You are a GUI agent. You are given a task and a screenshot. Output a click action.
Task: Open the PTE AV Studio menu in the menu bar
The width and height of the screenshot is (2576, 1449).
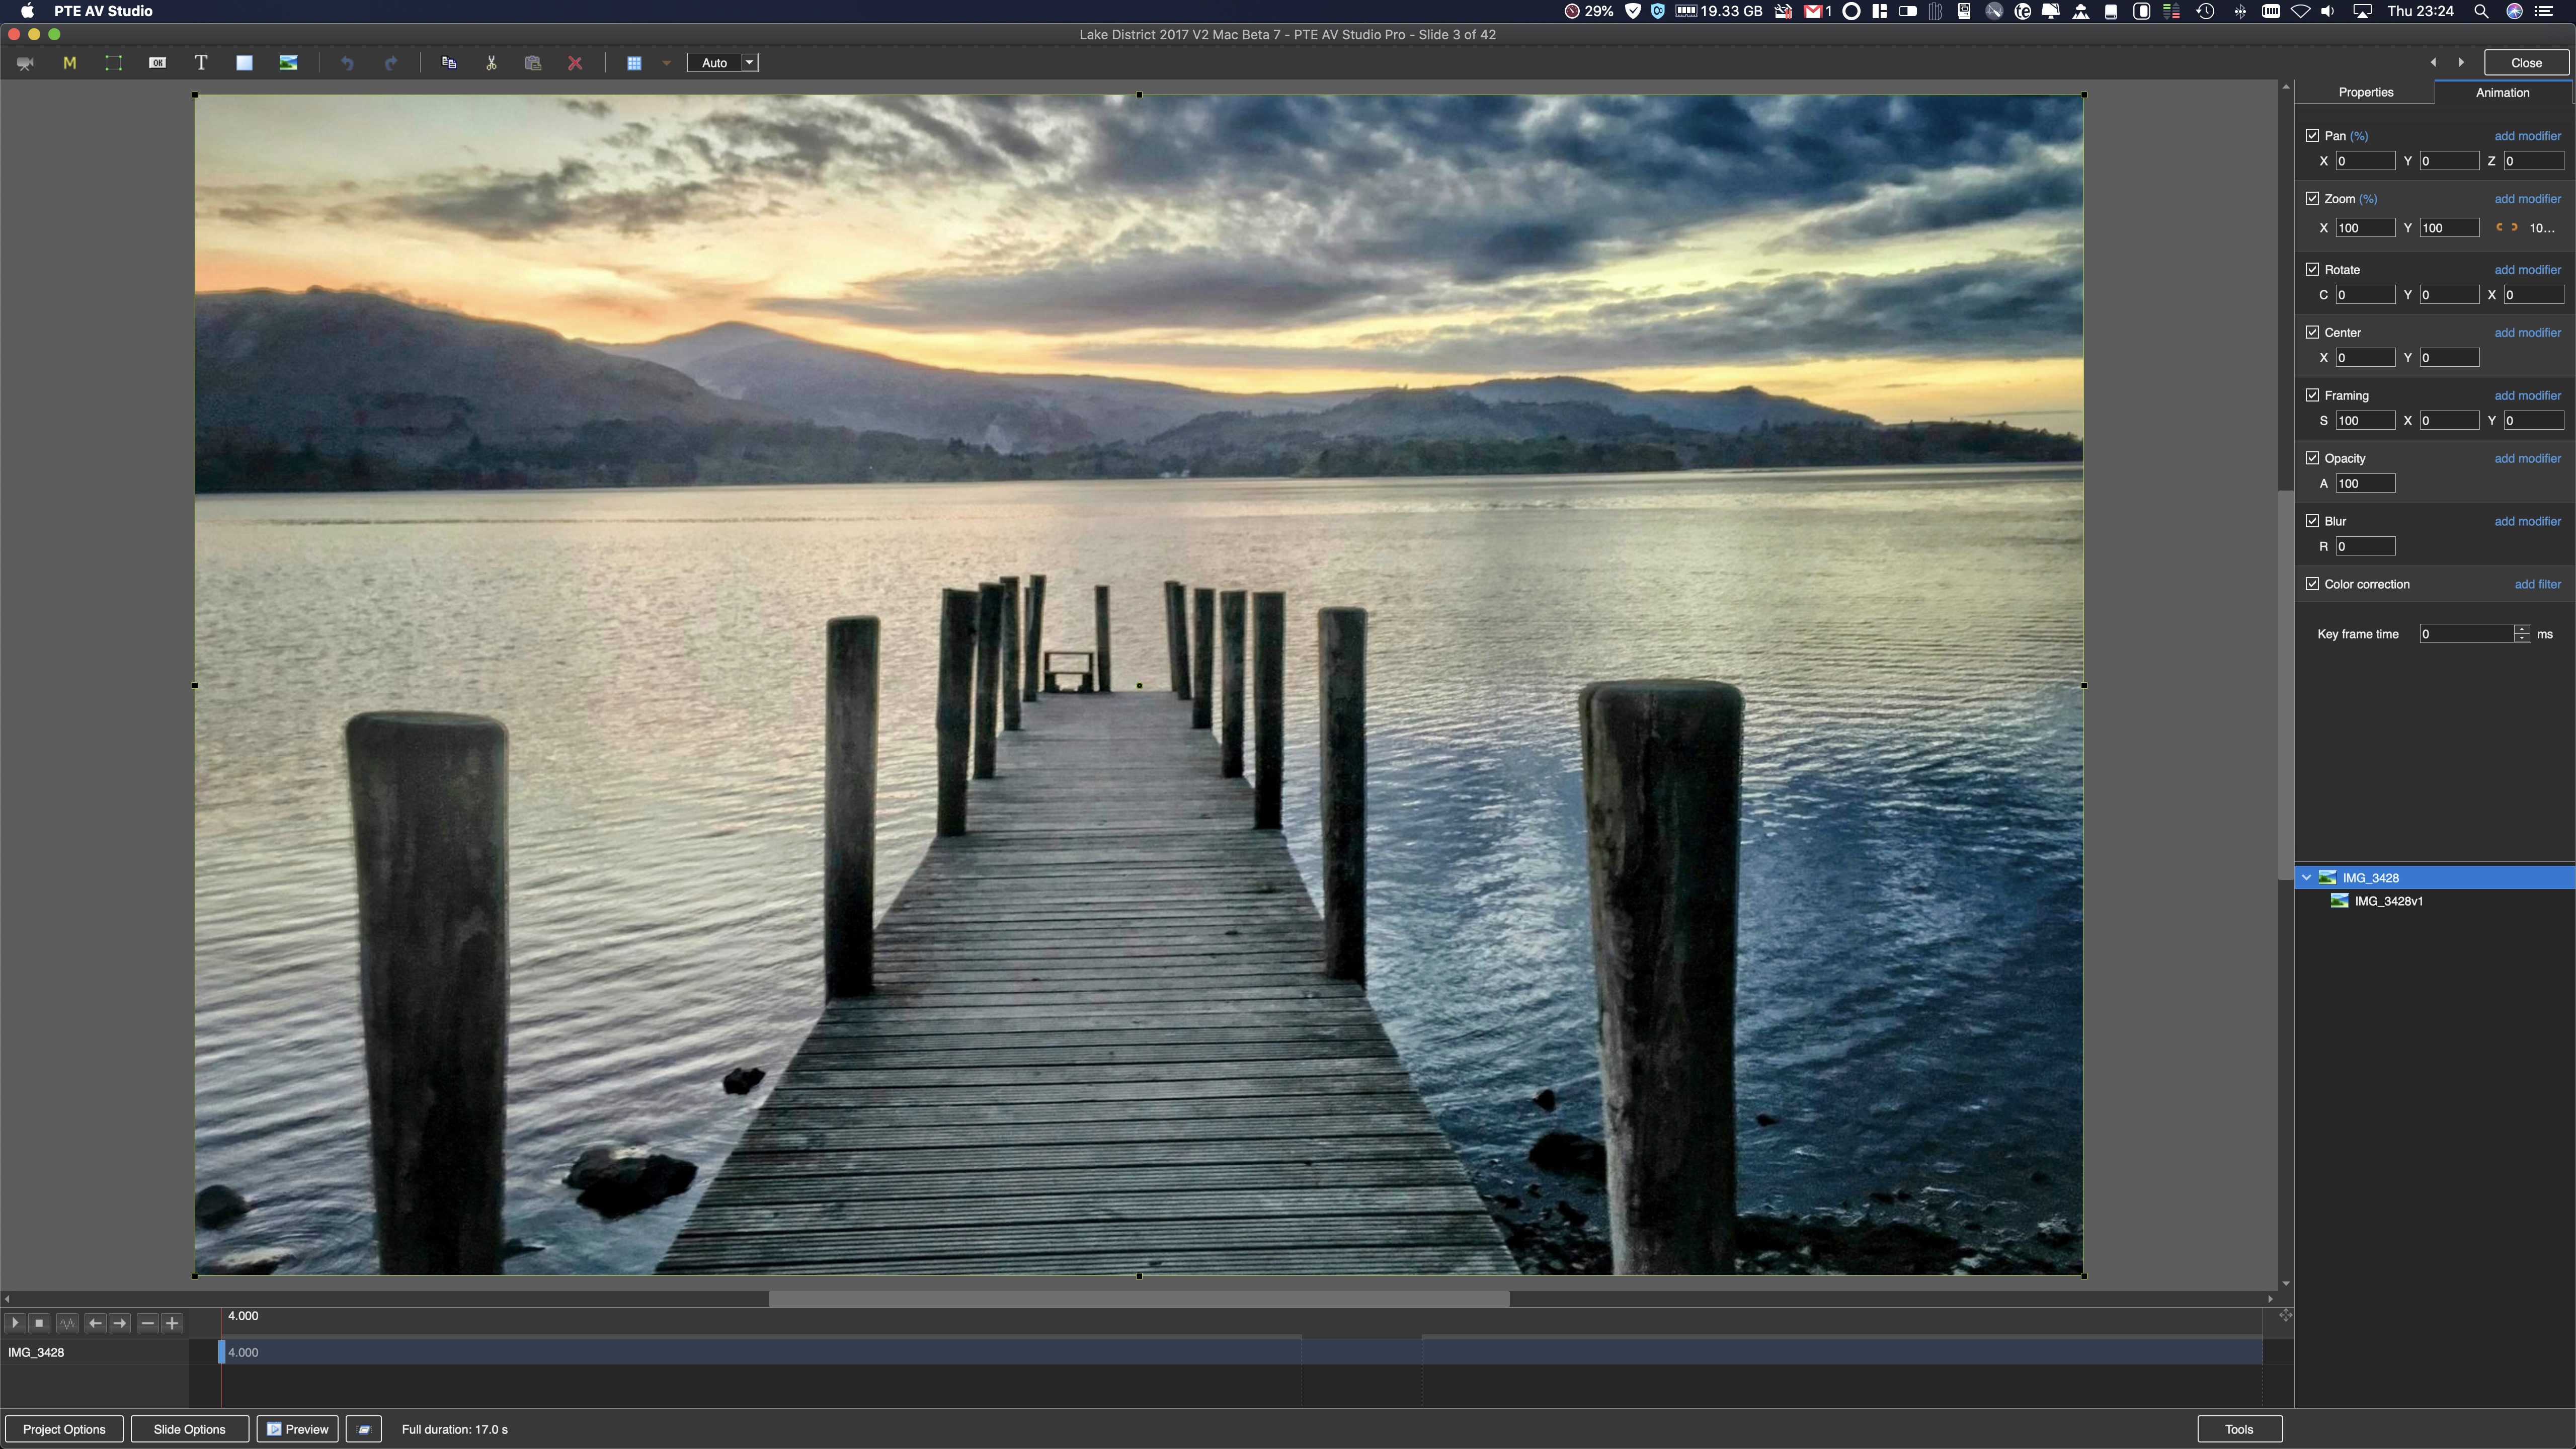103,11
